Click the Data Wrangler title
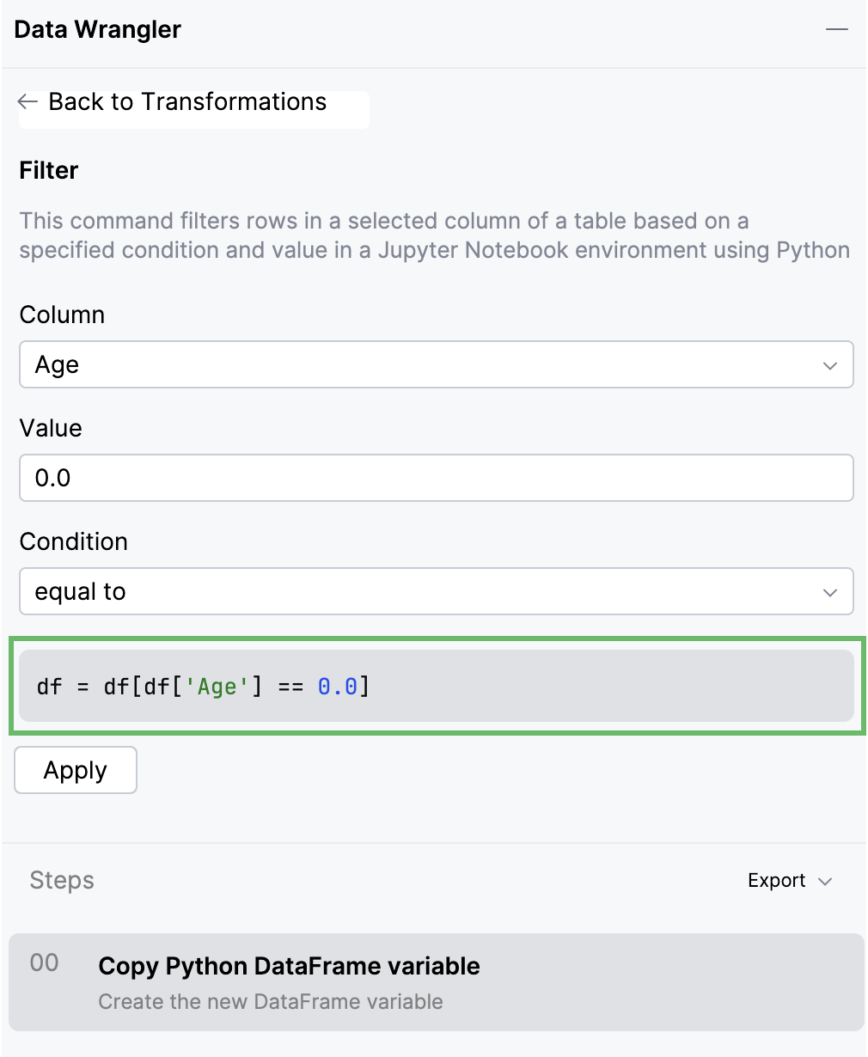Screen dimensions: 868x1057 (97, 28)
